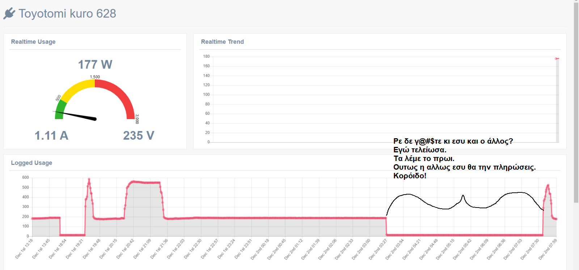The image size is (579, 270).
Task: Select the Realtime Trend panel heading
Action: (x=222, y=42)
